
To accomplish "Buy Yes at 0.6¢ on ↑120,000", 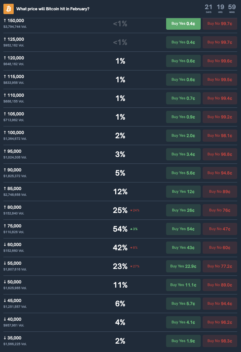I will point(183,61).
